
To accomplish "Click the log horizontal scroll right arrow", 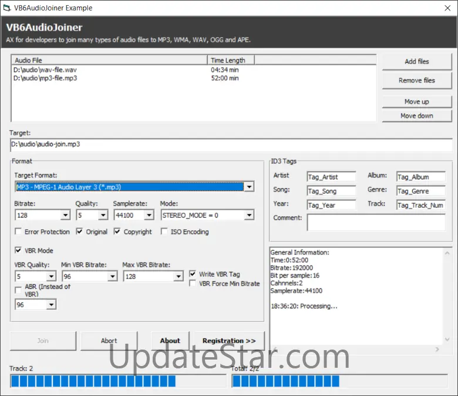I will pos(437,349).
